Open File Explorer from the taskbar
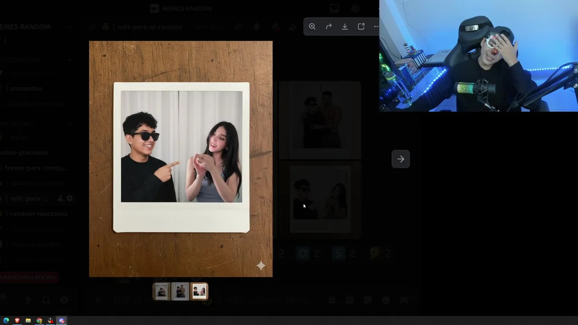Viewport: 578px width, 325px height. [x=28, y=320]
